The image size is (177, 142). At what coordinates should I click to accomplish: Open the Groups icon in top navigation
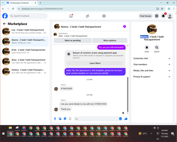point(104,16)
